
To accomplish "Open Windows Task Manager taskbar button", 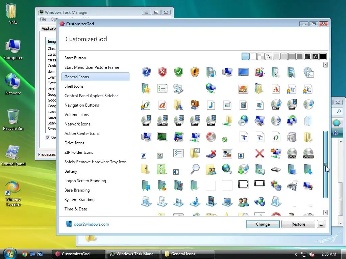I will point(133,254).
